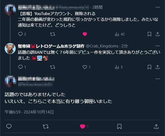Reply to the main tweet at bottom
Image resolution: width=165 pixels, height=136 pixels.
(9, 126)
